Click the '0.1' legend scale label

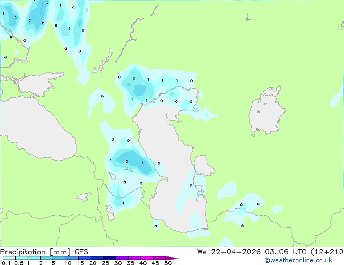click(6, 263)
